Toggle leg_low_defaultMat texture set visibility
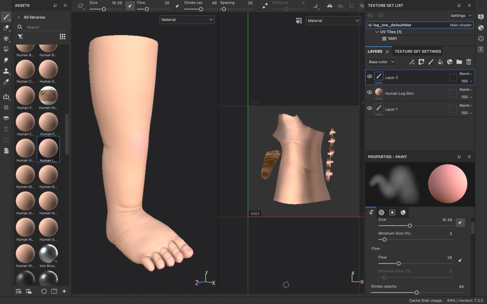Viewport: 487px width, 304px height. pyautogui.click(x=370, y=25)
